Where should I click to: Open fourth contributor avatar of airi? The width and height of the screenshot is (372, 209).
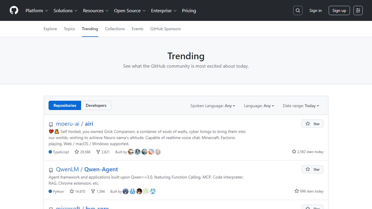coord(151,152)
